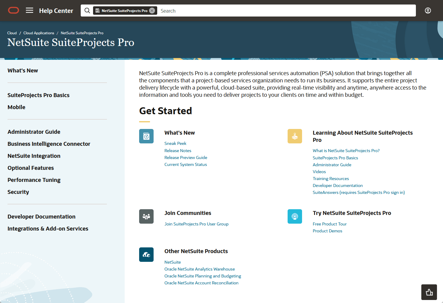Screen dimensions: 443x303
Task: Click Learning About NetSuite SuiteProjects Pro heading
Action: click(x=363, y=136)
